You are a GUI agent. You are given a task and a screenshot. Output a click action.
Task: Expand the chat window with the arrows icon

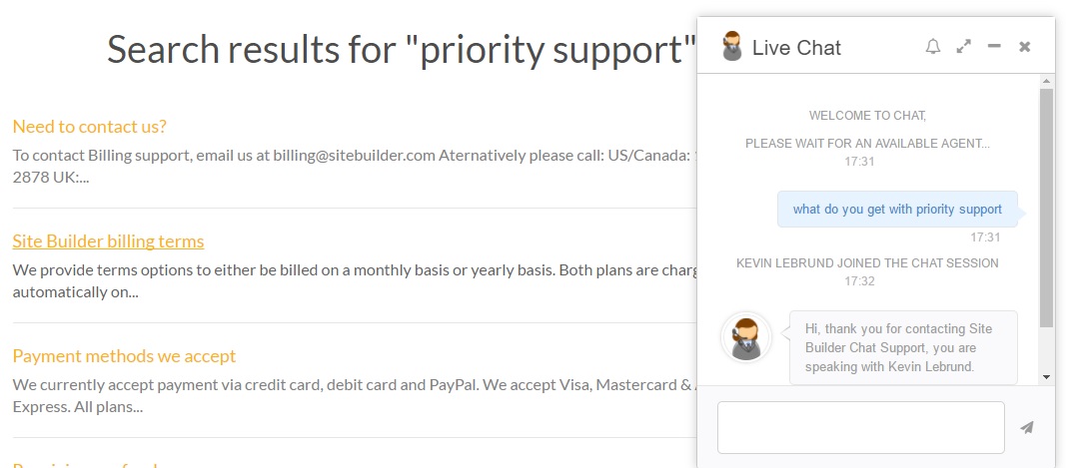(x=963, y=46)
